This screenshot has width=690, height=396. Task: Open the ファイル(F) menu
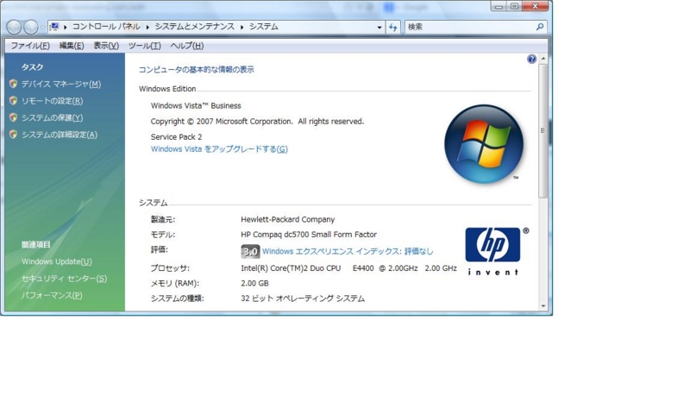30,46
